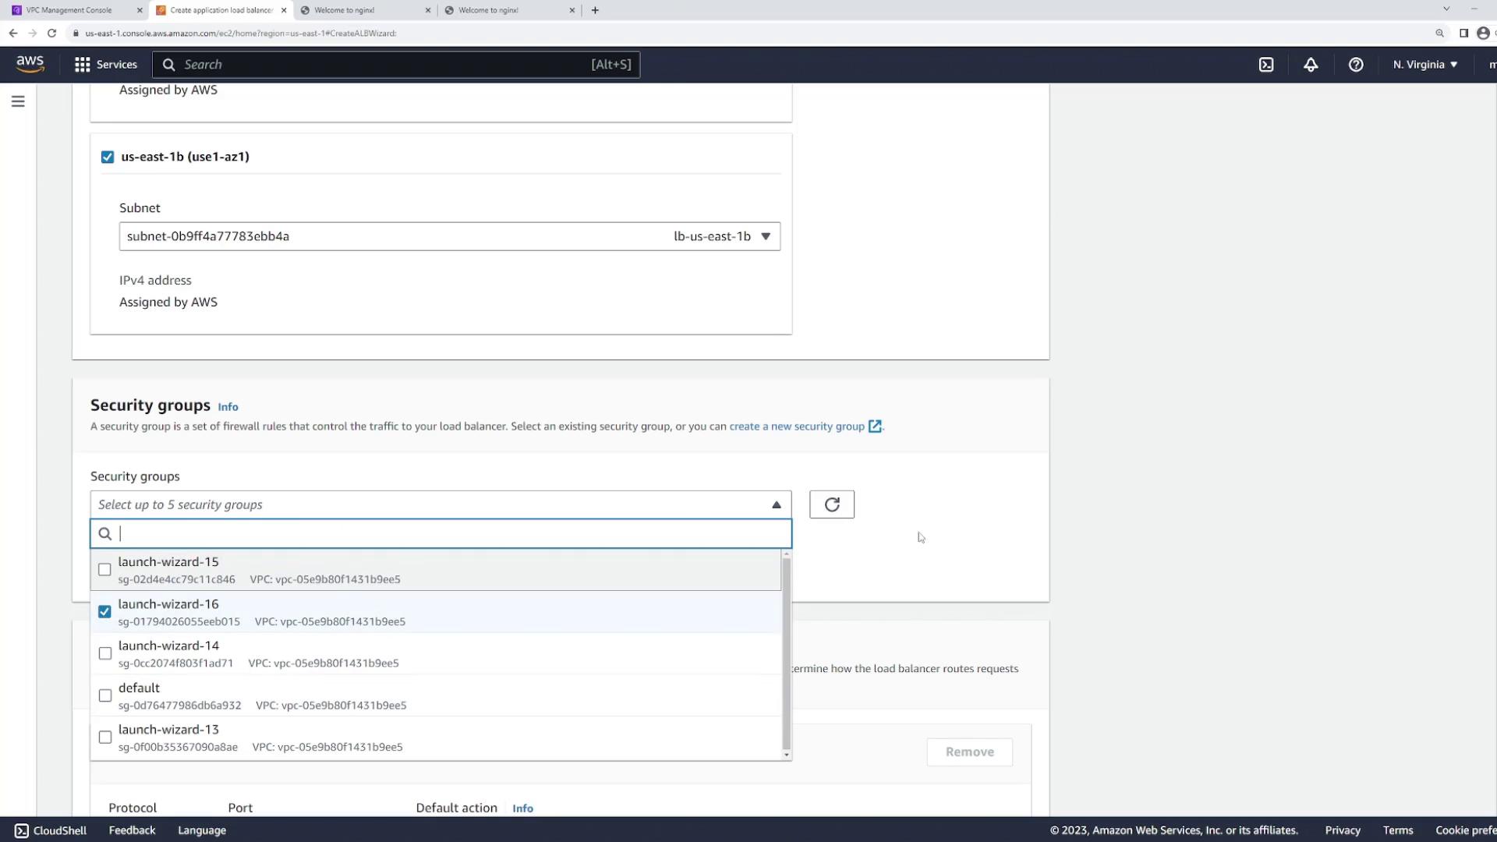Open the subnet dropdown for us-east-1b
The height and width of the screenshot is (842, 1497).
449,236
